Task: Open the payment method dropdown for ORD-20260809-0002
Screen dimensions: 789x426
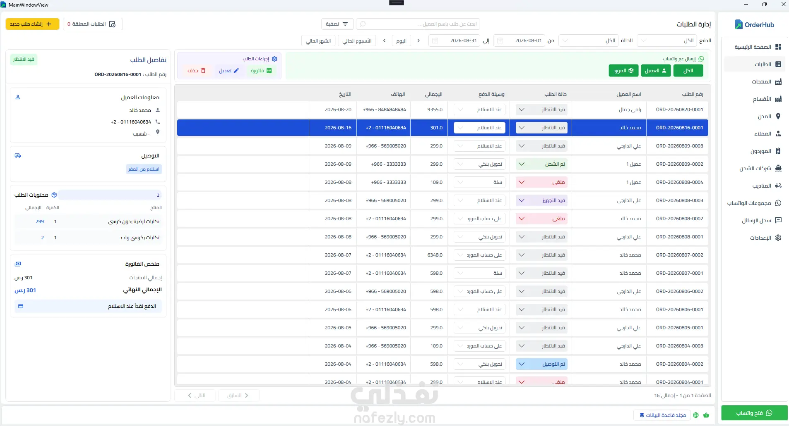Action: point(479,164)
